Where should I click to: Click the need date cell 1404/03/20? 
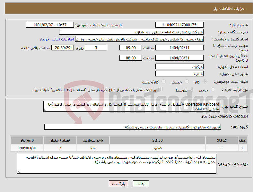click(x=27, y=148)
